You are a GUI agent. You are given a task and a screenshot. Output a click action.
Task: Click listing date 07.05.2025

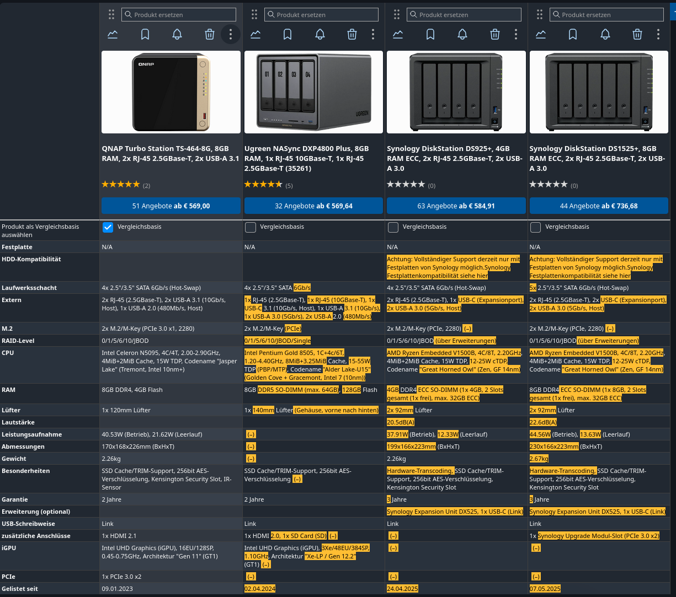tap(545, 589)
